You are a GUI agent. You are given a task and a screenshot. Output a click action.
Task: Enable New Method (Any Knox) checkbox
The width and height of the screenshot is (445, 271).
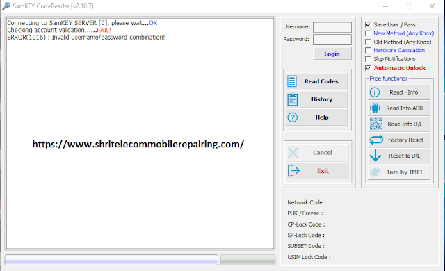368,33
